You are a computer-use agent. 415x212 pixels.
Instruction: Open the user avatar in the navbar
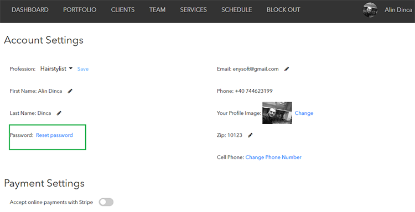pyautogui.click(x=370, y=10)
